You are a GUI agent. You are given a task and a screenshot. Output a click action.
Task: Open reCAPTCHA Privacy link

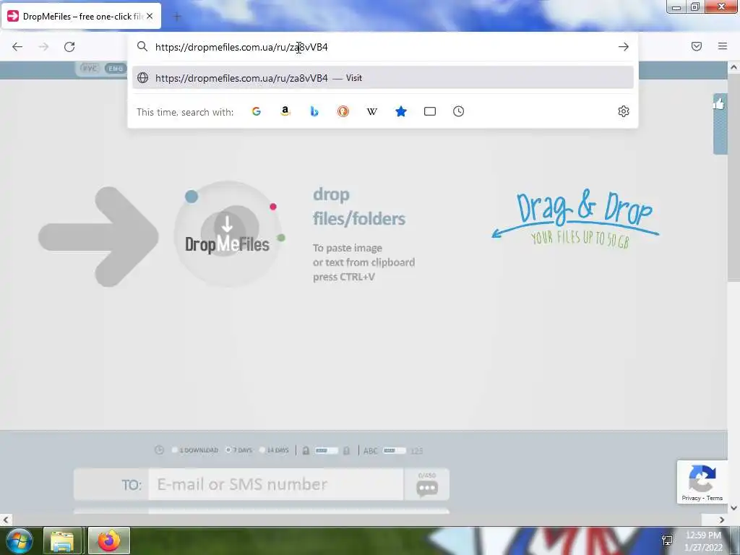[691, 498]
